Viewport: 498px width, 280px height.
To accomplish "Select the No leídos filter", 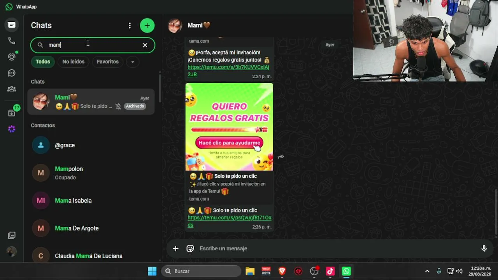I will (73, 62).
